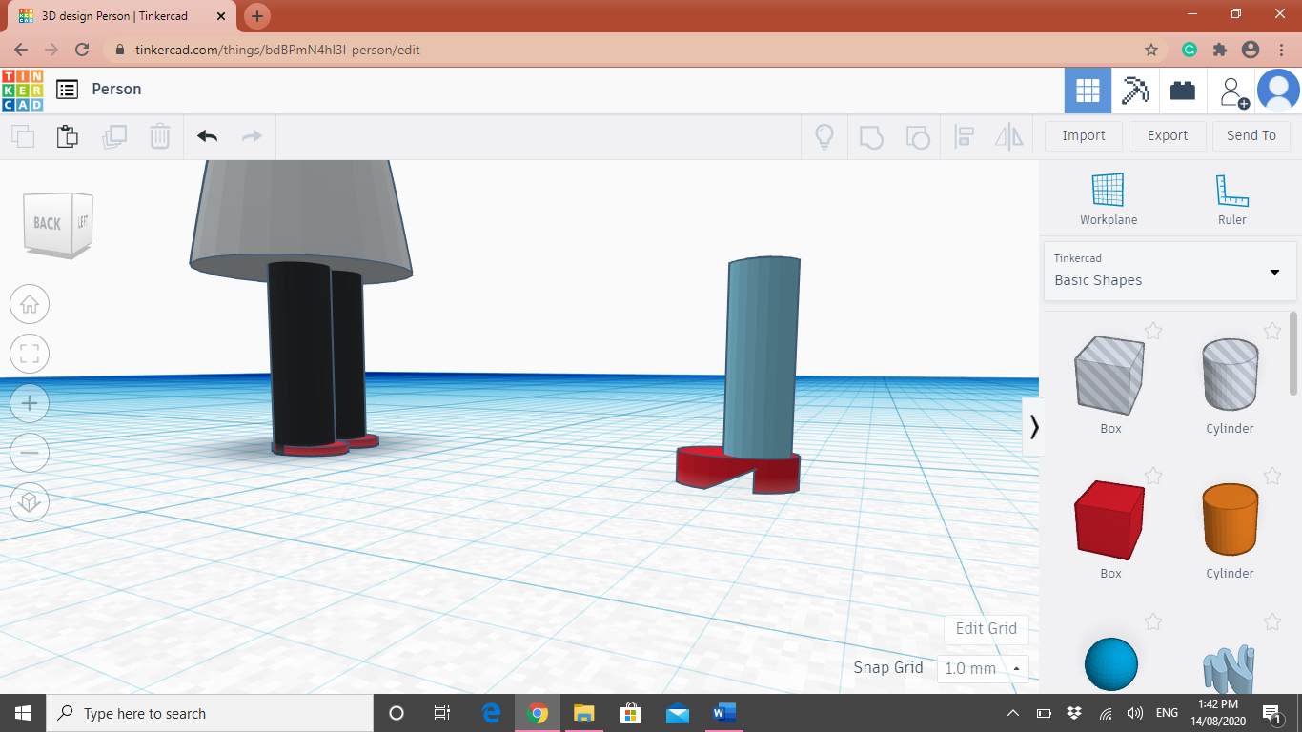The height and width of the screenshot is (732, 1302).
Task: Zoom out with the minus button
Action: 30,453
